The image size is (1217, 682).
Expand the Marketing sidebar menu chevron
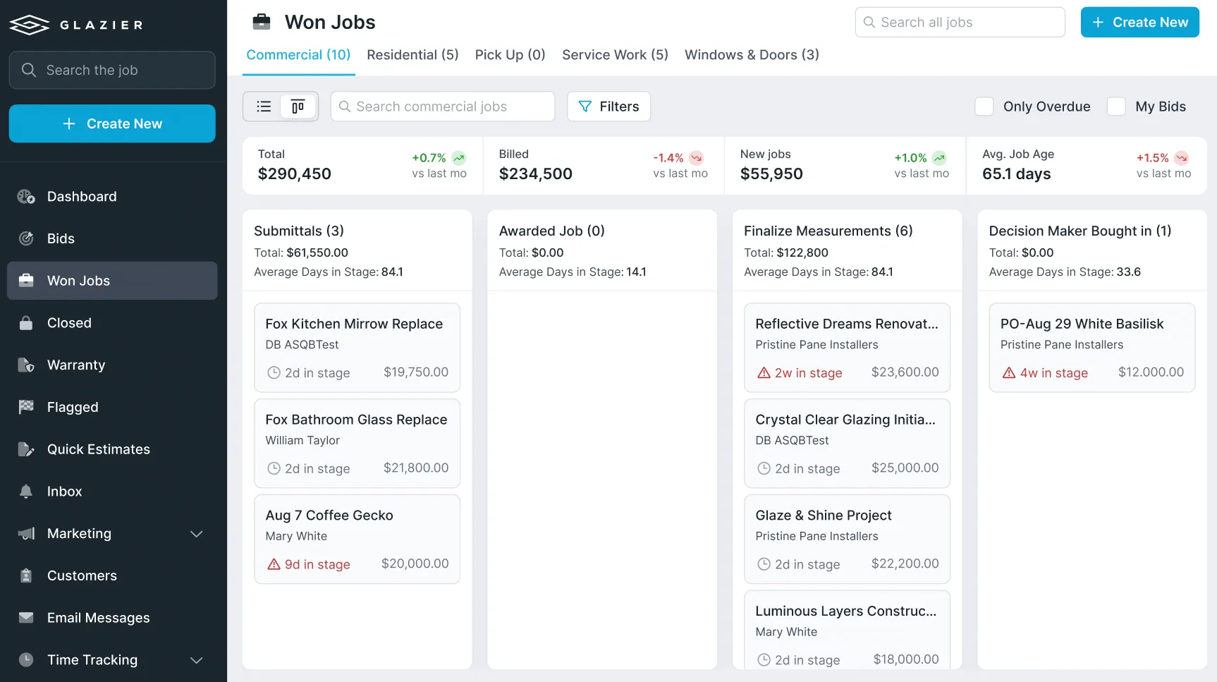197,534
